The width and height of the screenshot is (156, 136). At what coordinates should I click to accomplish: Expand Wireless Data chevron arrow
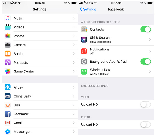point(150,72)
